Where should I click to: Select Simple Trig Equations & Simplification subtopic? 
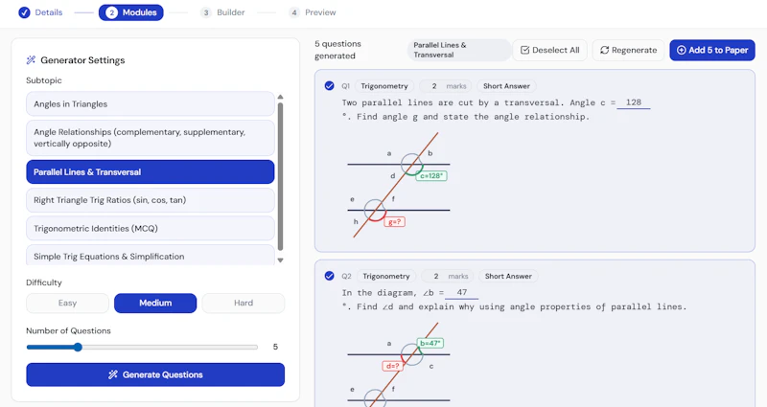(x=151, y=256)
